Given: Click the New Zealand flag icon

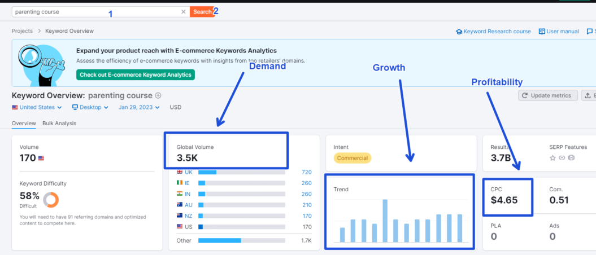Looking at the screenshot, I should click(x=180, y=216).
